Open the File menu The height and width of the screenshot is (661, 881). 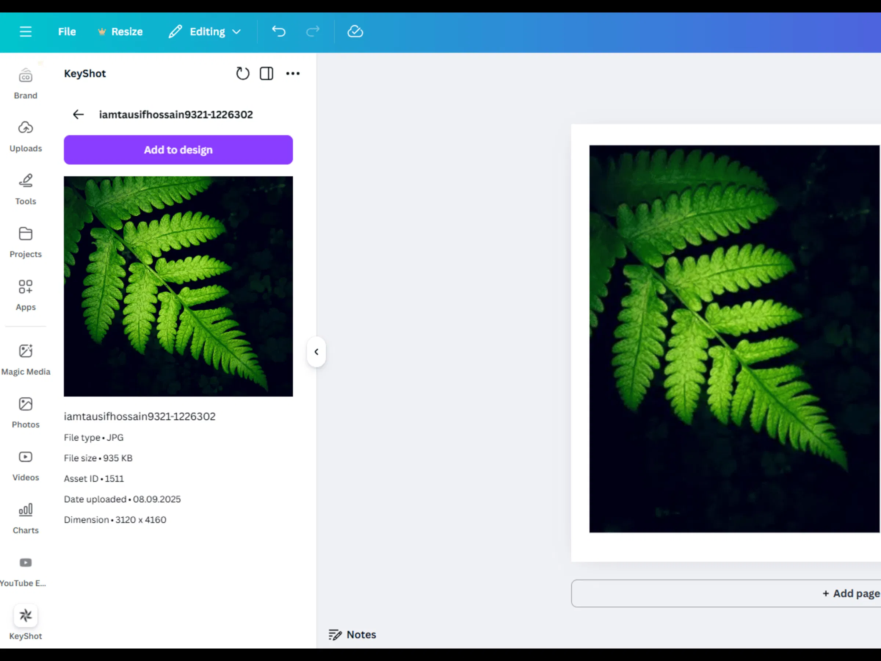66,32
